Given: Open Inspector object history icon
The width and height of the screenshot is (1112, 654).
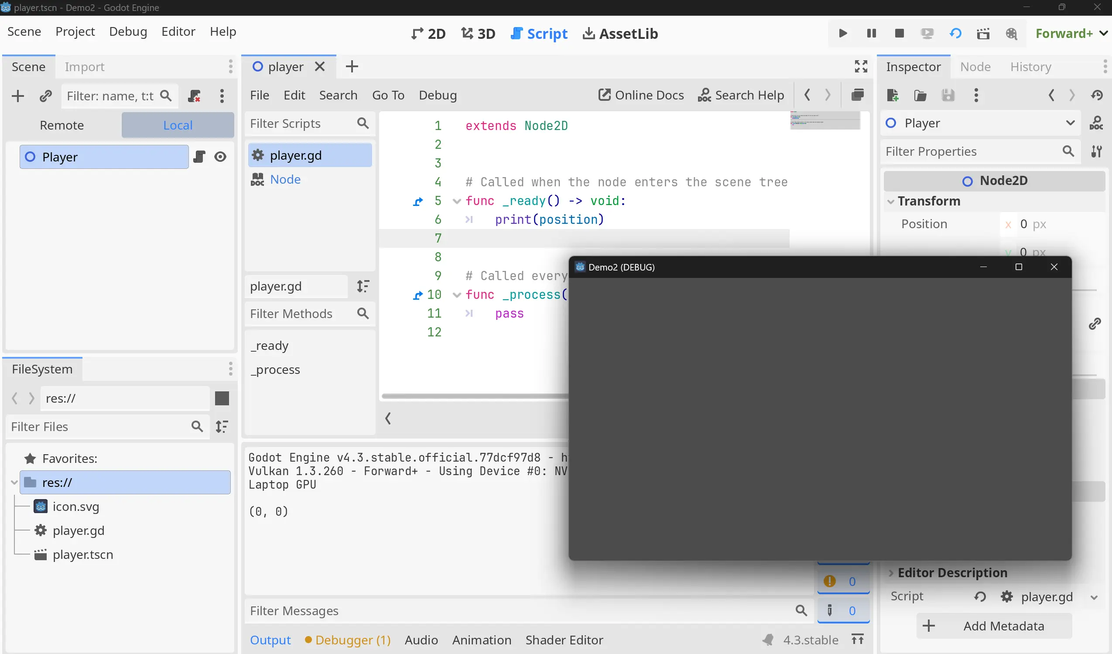Looking at the screenshot, I should tap(1097, 95).
